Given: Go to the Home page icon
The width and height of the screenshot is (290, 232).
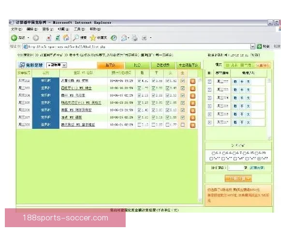Looking at the screenshot, I should pyautogui.click(x=66, y=38).
